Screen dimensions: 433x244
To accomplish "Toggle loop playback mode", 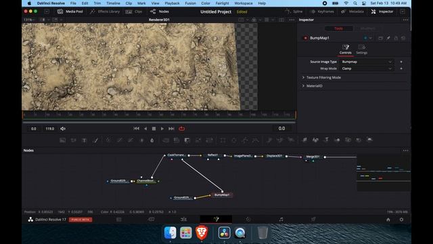I will (x=182, y=129).
